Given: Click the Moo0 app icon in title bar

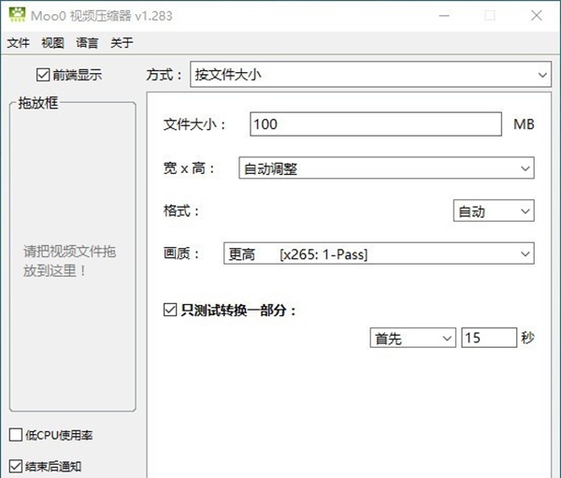Looking at the screenshot, I should click(17, 15).
